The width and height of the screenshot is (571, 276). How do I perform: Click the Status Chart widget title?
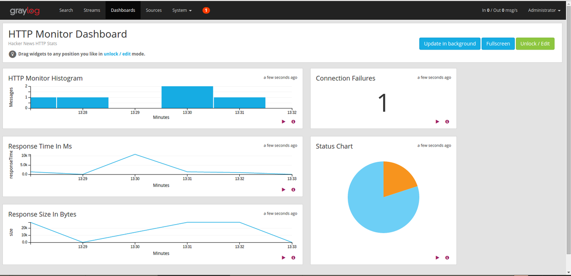pyautogui.click(x=335, y=146)
